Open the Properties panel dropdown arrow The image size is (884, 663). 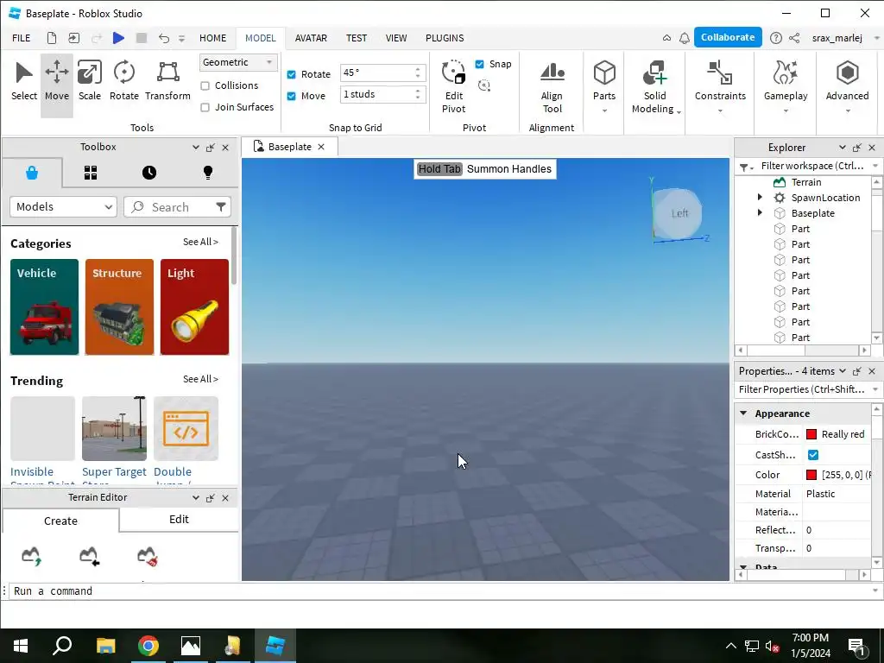point(842,371)
